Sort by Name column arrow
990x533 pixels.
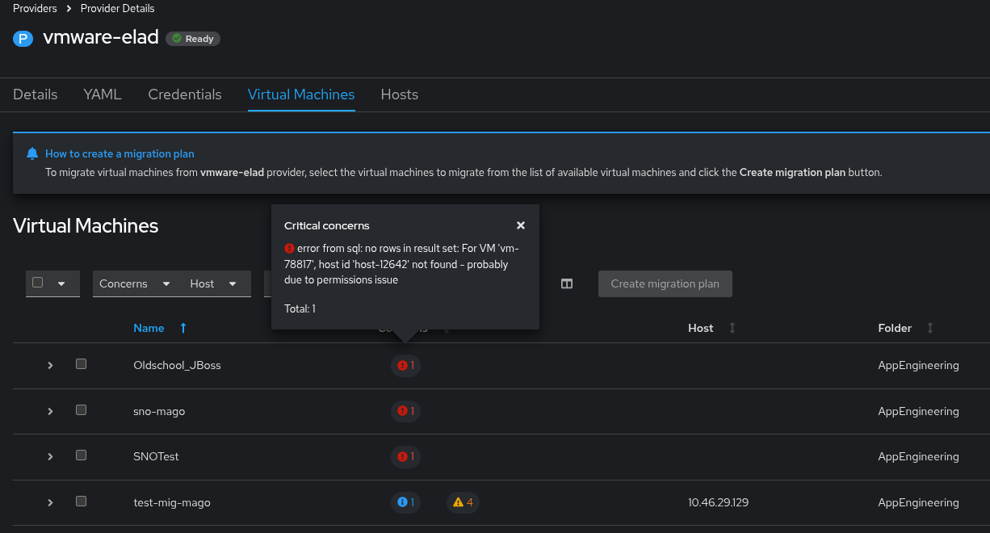coord(183,328)
